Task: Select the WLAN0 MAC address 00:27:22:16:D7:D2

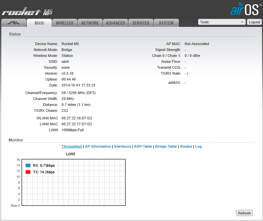Action: pyautogui.click(x=77, y=118)
